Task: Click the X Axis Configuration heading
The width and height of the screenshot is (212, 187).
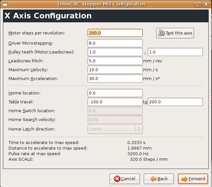Action: [48, 16]
